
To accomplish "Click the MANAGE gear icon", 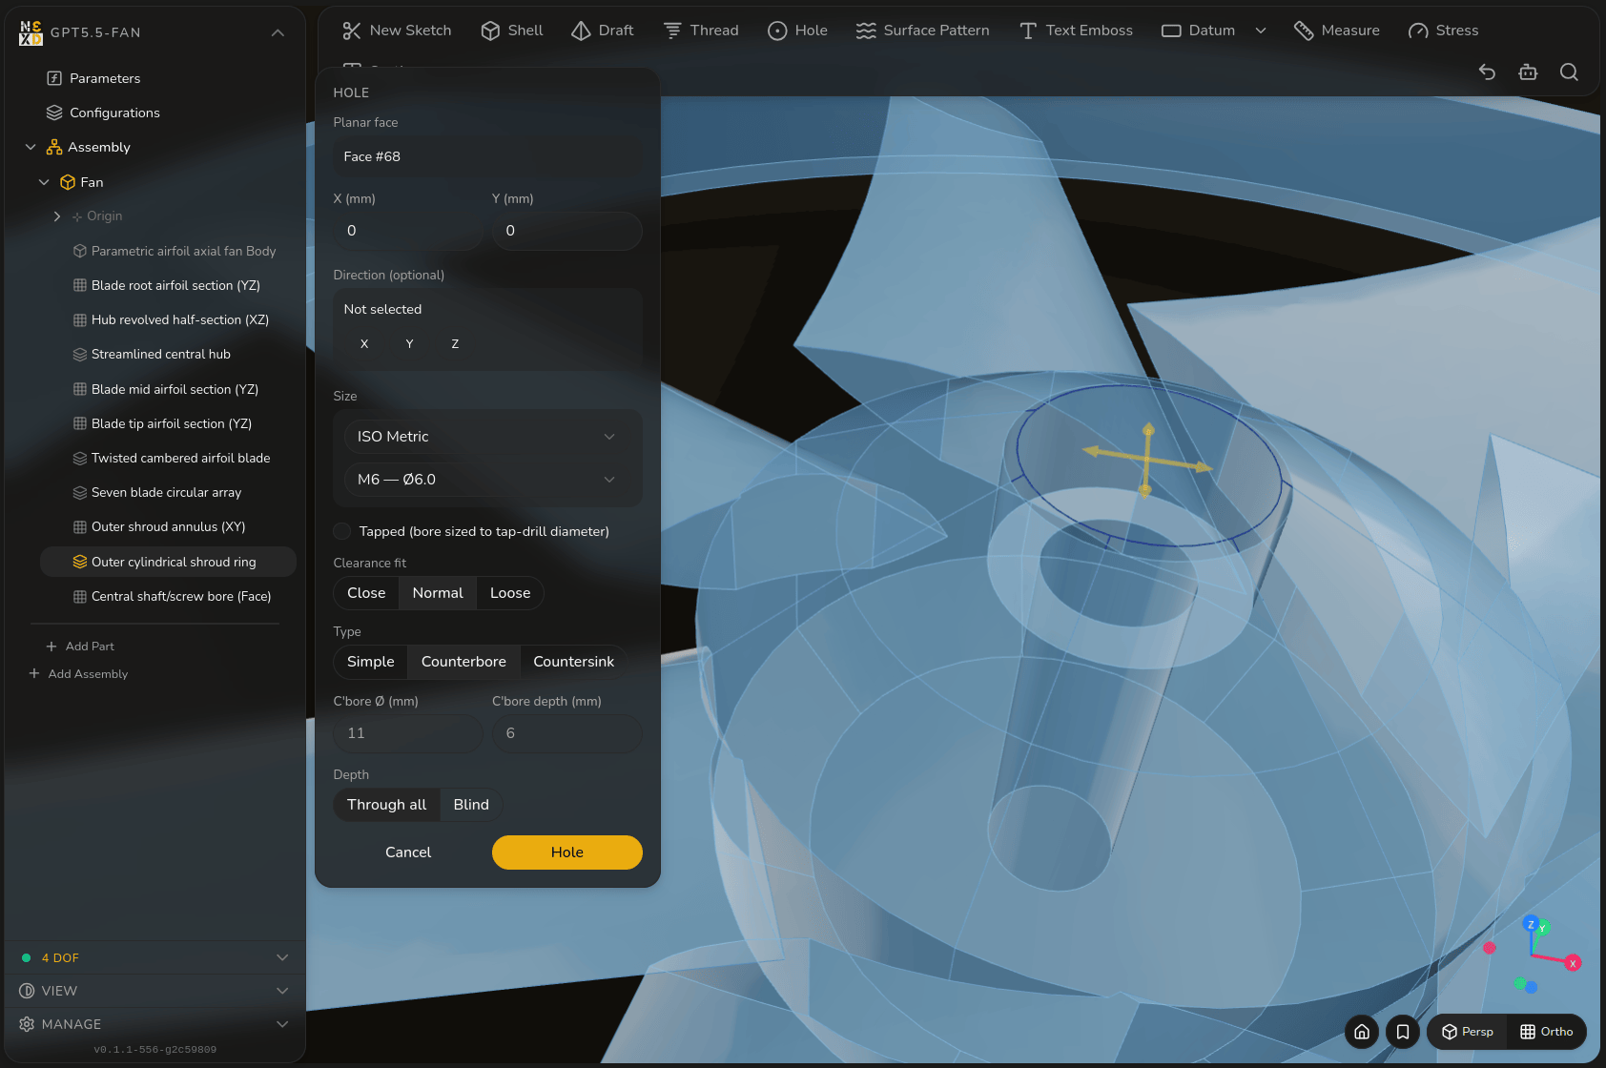I will (x=27, y=1024).
